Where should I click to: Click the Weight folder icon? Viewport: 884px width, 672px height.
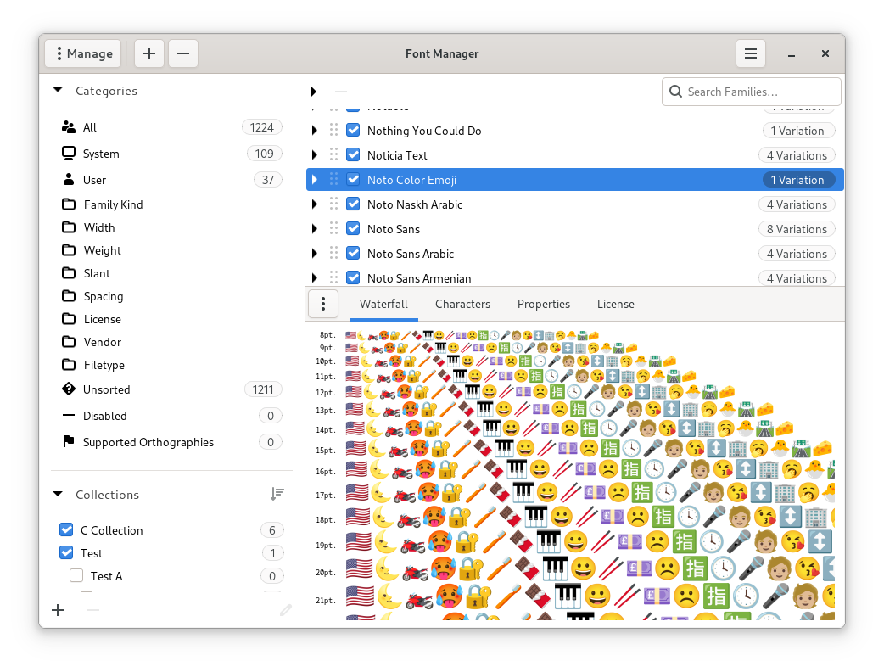69,249
